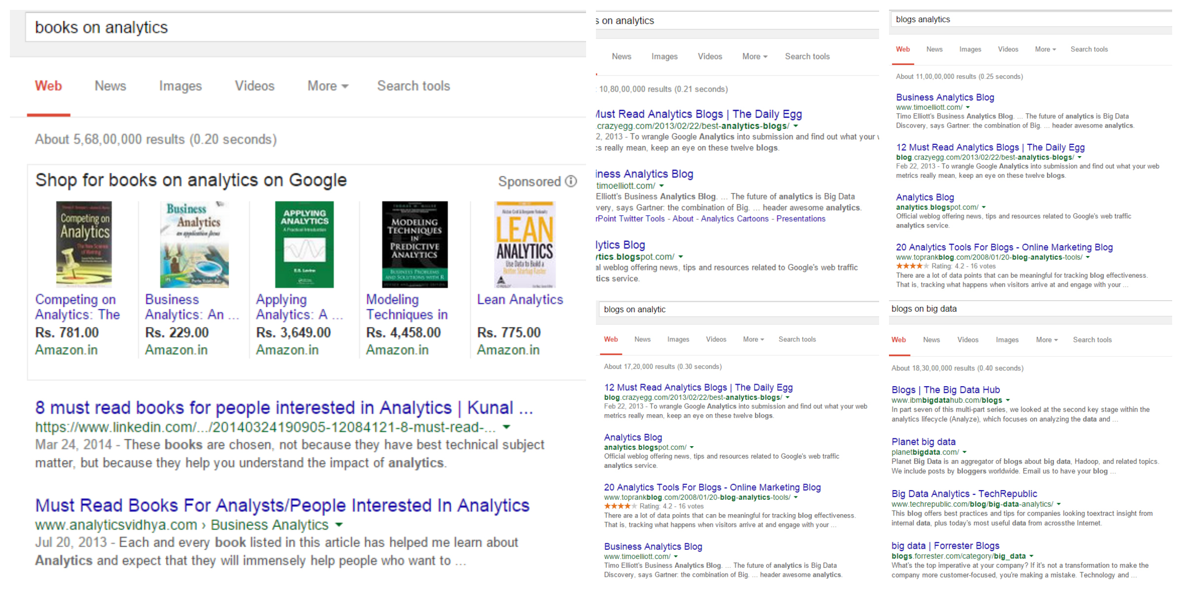Open Business Analytics book cover thumbnail
This screenshot has width=1182, height=591.
click(194, 244)
